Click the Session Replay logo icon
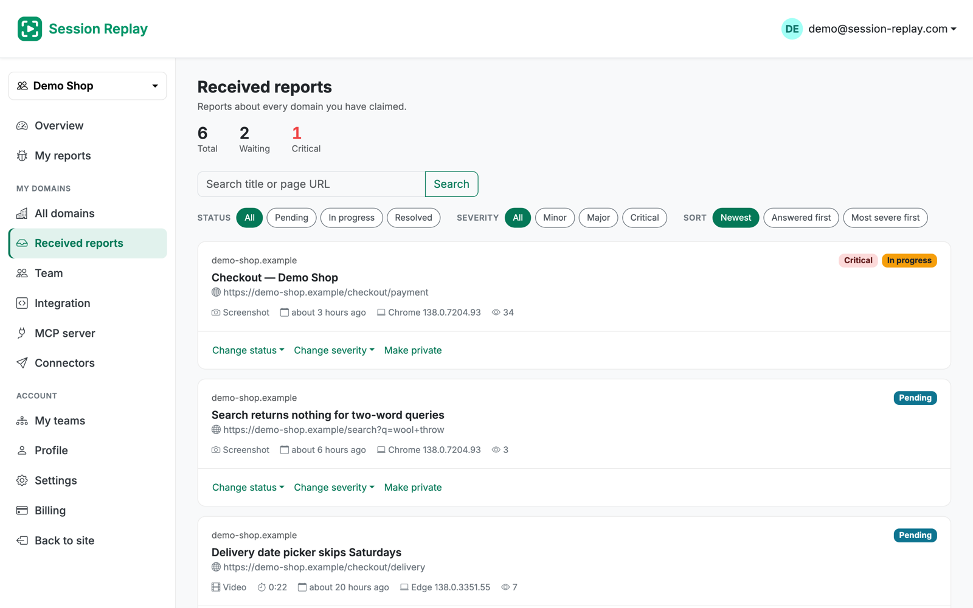Viewport: 973px width, 608px height. (30, 29)
